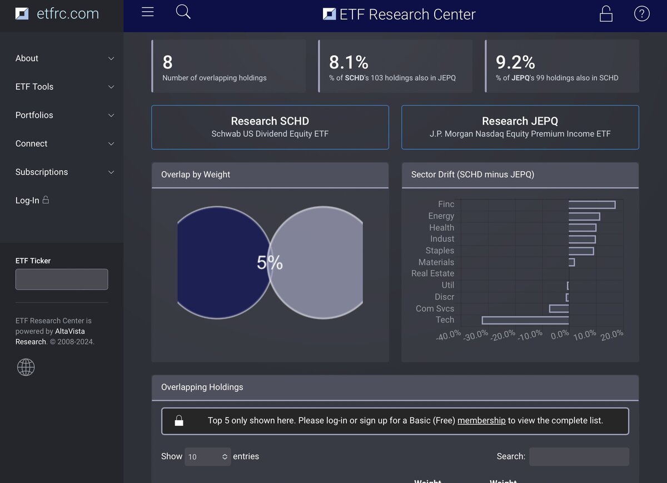
Task: Expand the Portfolios sidebar section
Action: click(x=64, y=115)
